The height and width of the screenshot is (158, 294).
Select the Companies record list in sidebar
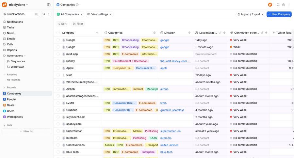[x=27, y=93]
